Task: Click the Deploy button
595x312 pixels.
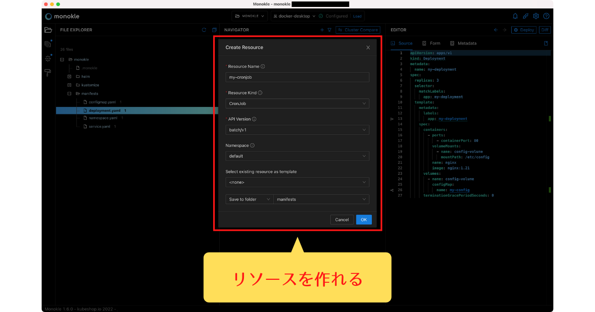Action: (524, 30)
